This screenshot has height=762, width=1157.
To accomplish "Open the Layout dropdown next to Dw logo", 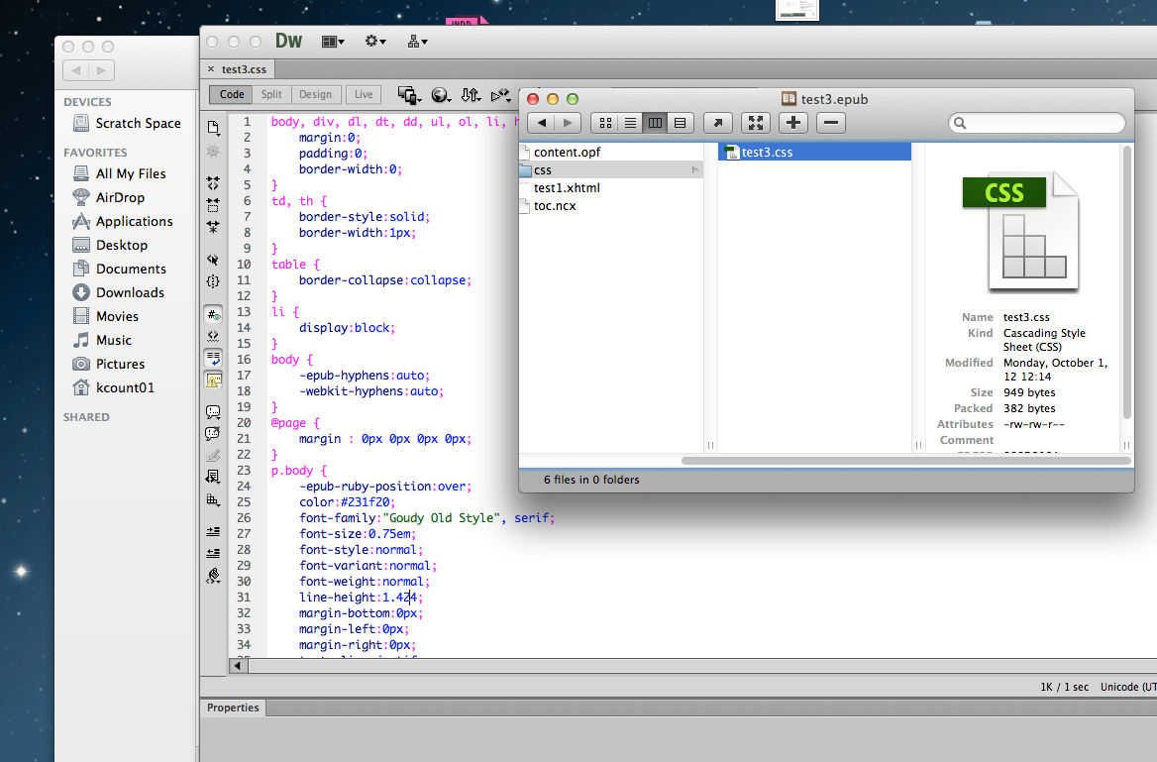I will [333, 42].
